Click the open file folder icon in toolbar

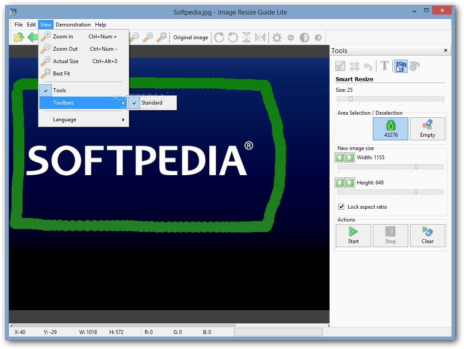(x=18, y=37)
